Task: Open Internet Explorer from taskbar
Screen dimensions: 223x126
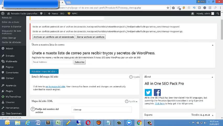Action: point(27,123)
